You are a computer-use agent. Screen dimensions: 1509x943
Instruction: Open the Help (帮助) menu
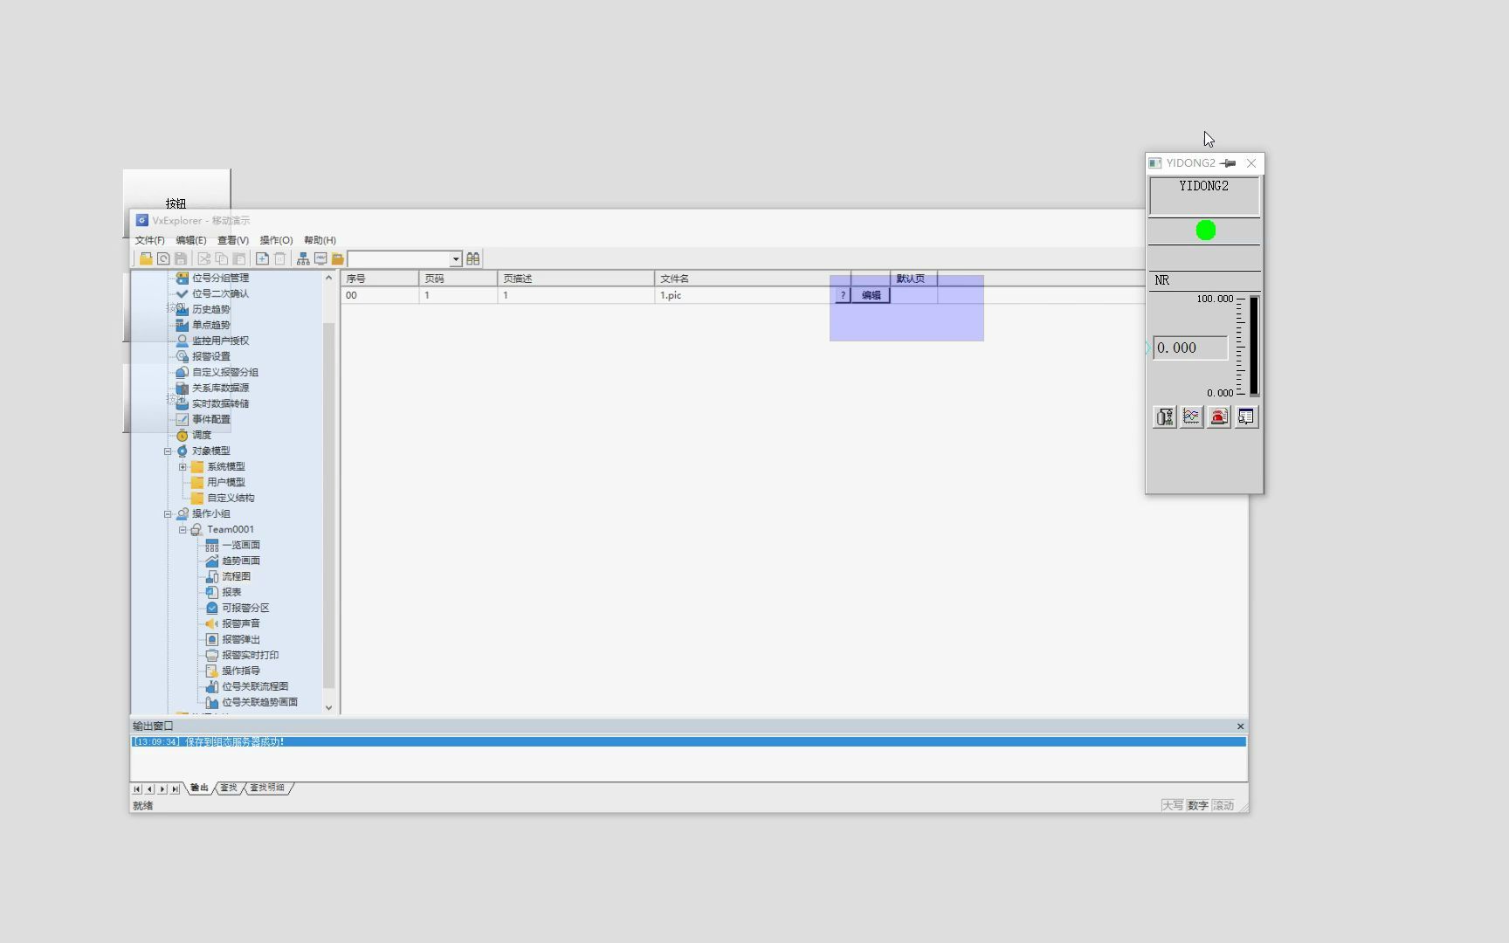click(x=320, y=240)
